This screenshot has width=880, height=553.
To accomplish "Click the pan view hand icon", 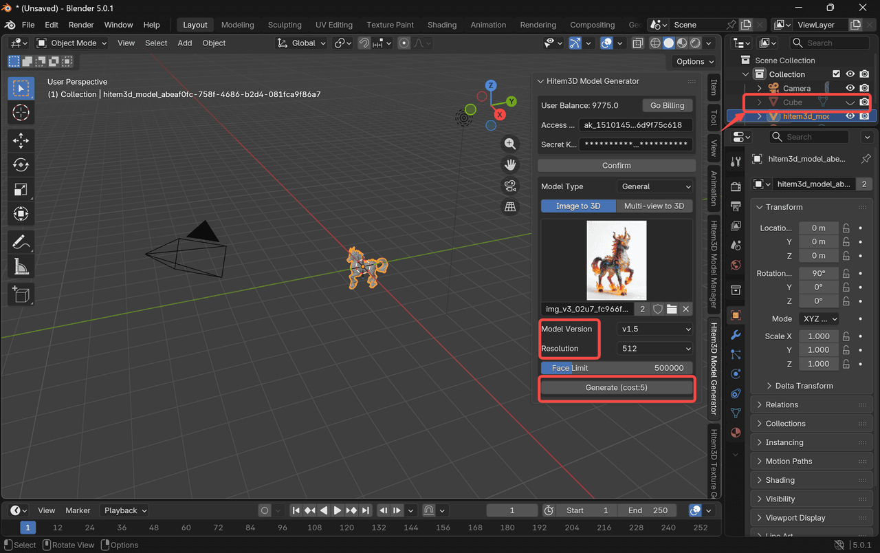I will point(510,165).
